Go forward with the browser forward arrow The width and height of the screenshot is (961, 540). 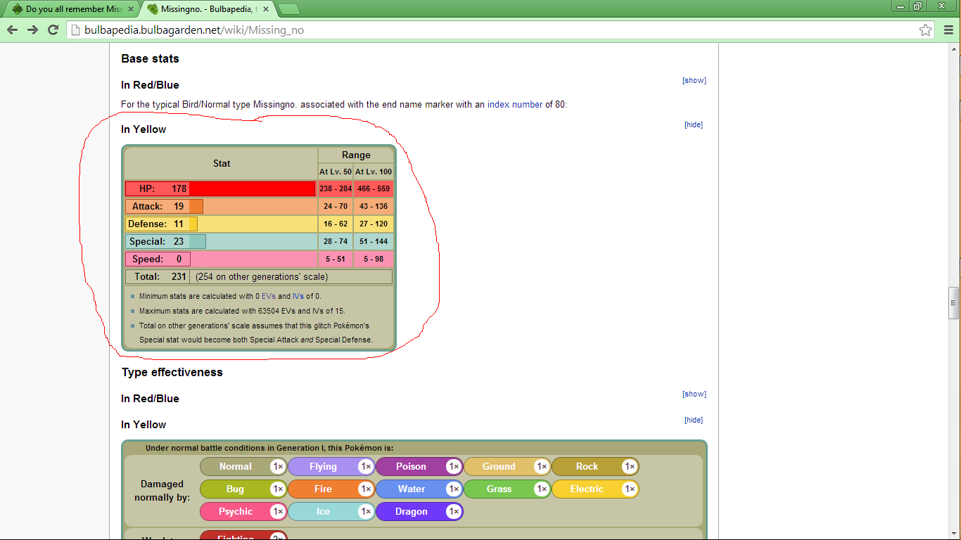tap(32, 30)
